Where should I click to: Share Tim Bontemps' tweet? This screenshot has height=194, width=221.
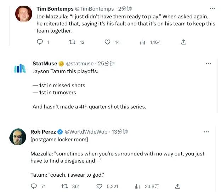click(x=183, y=42)
